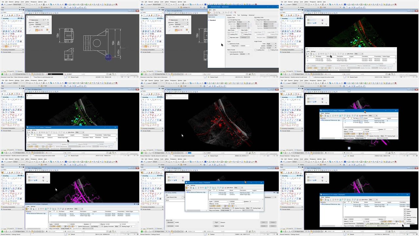The width and height of the screenshot is (419, 236).
Task: Open Nested Attachments dropdown in References over Cell Library
Action: pyautogui.click(x=228, y=208)
